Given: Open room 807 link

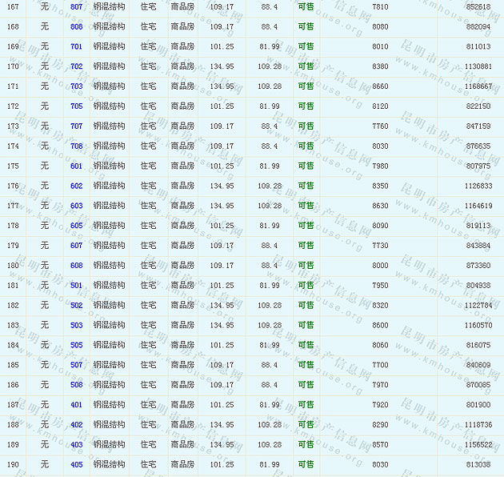Looking at the screenshot, I should point(76,6).
